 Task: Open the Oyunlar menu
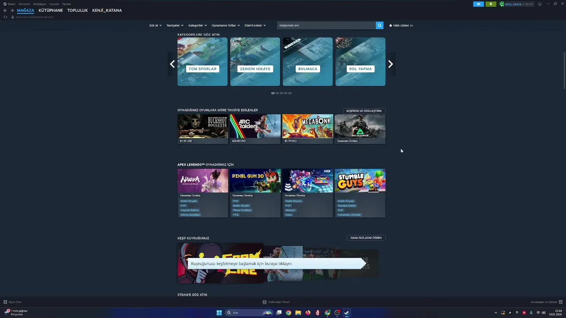(x=54, y=4)
